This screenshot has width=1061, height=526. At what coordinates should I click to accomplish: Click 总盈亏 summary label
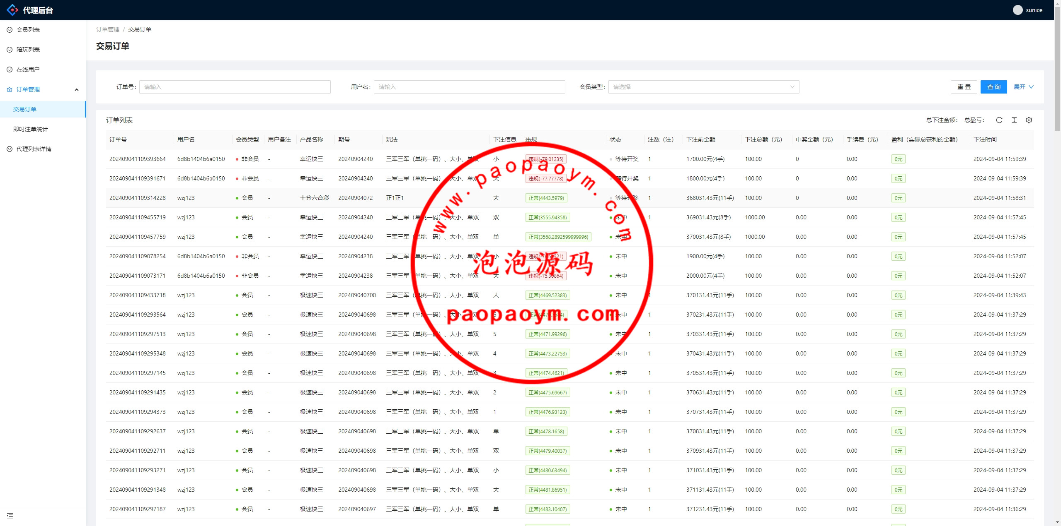[974, 120]
